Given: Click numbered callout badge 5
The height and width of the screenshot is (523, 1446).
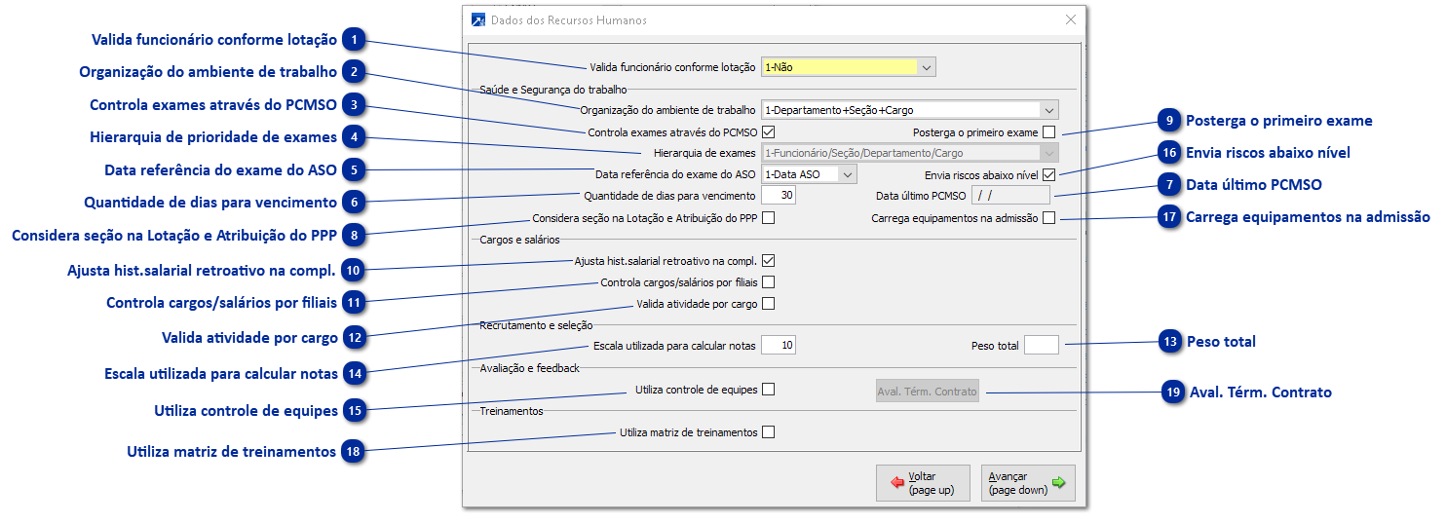Looking at the screenshot, I should click(355, 170).
